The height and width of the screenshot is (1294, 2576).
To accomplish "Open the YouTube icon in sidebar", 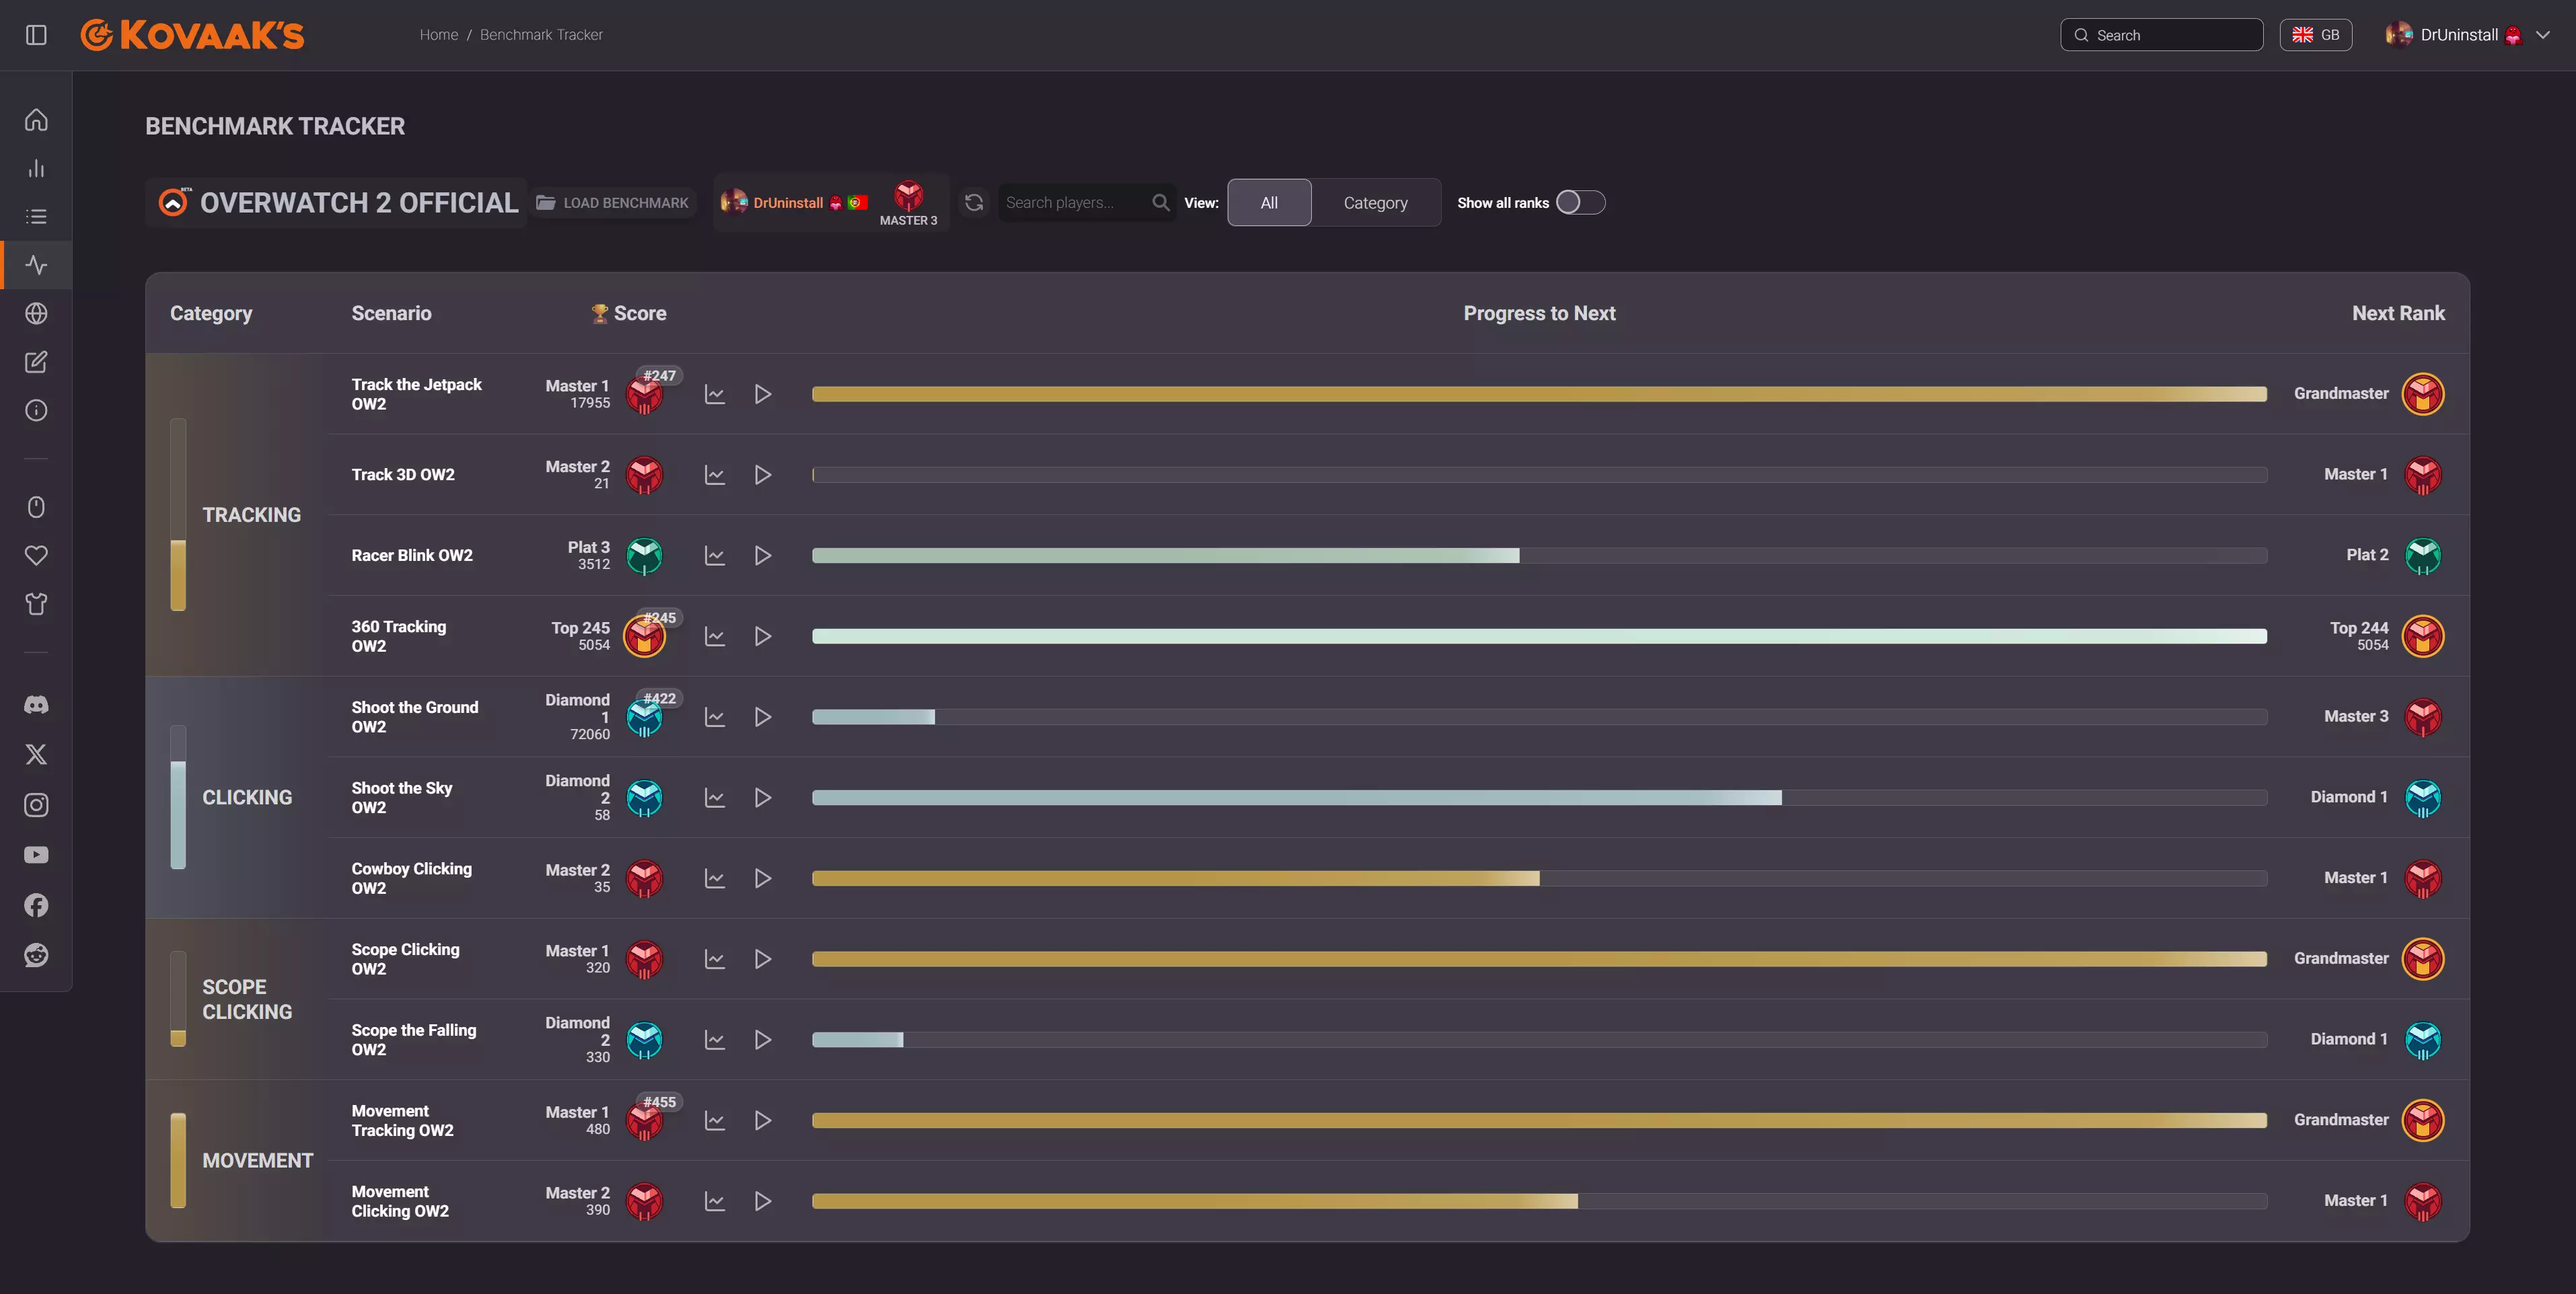I will click(x=36, y=855).
